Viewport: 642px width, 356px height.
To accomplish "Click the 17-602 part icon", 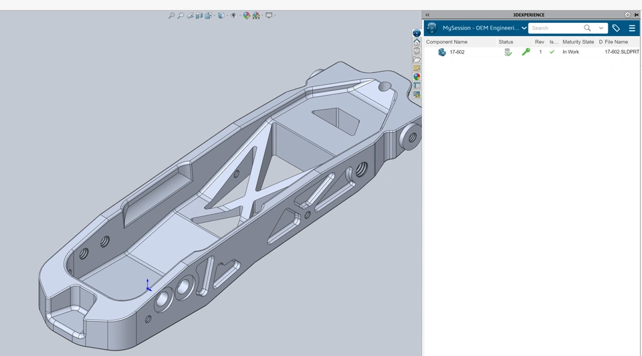I will point(442,52).
